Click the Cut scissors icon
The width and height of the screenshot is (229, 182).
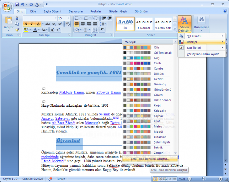[17, 18]
